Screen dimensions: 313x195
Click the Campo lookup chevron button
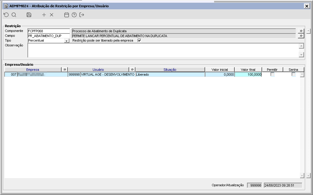click(301, 36)
